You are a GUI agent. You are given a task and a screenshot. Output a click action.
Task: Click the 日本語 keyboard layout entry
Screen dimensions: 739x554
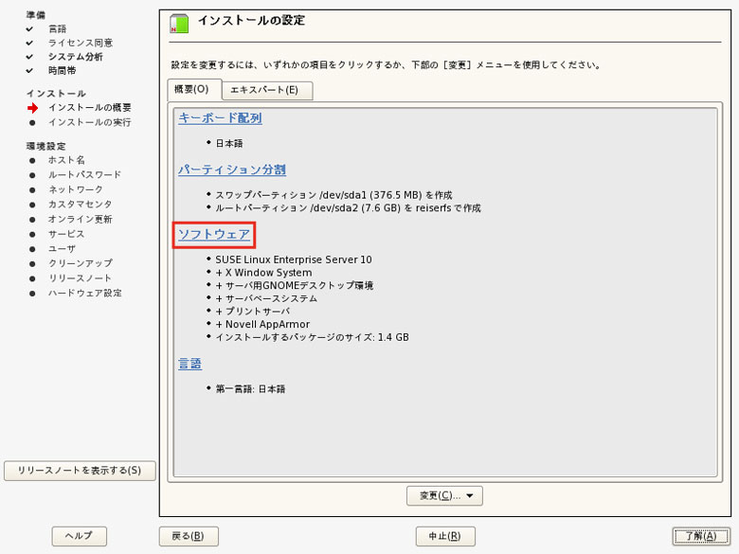click(x=229, y=143)
